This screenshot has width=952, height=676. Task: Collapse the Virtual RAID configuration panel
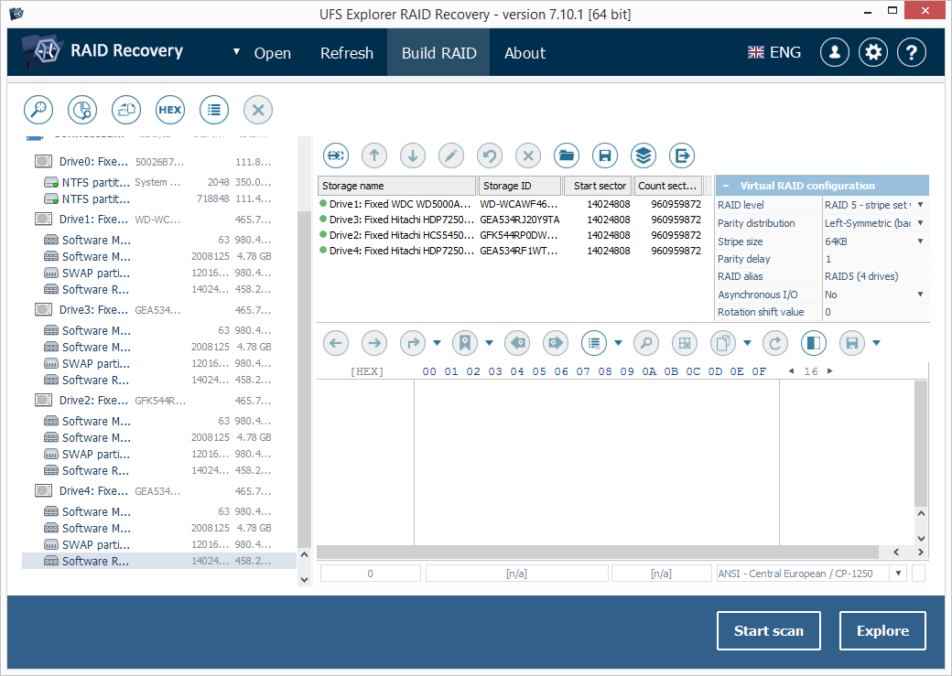point(726,186)
